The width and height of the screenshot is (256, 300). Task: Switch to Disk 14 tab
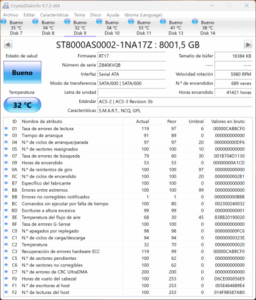point(208,27)
